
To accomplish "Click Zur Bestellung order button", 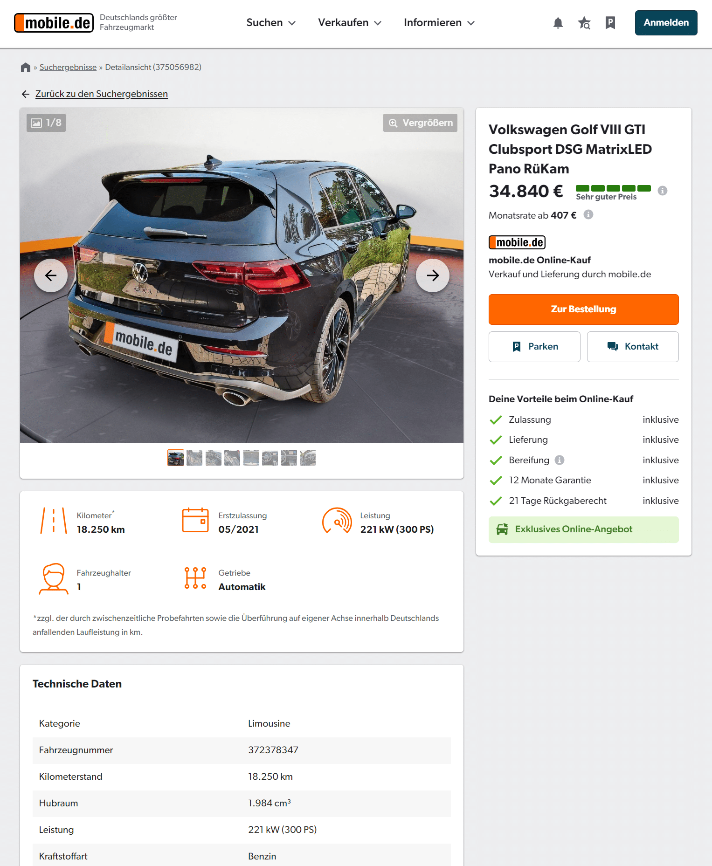I will pyautogui.click(x=583, y=309).
